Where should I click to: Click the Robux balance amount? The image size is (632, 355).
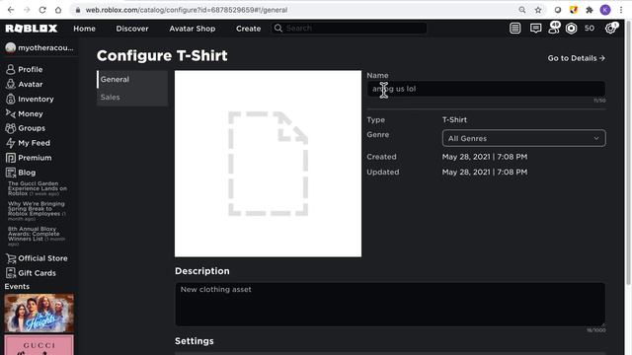click(590, 29)
